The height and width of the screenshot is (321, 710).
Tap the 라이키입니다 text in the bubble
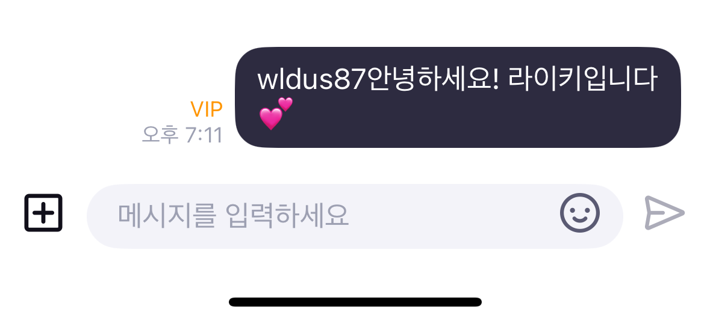coord(582,79)
